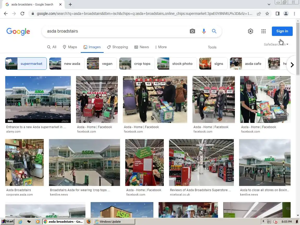Switch to Windows Update taskbar window
Image resolution: width=300 pixels, height=225 pixels.
coord(114,222)
